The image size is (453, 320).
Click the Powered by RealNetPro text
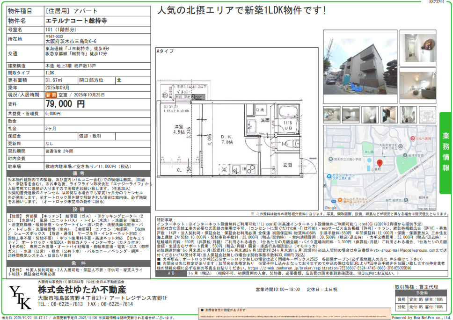pos(420,317)
